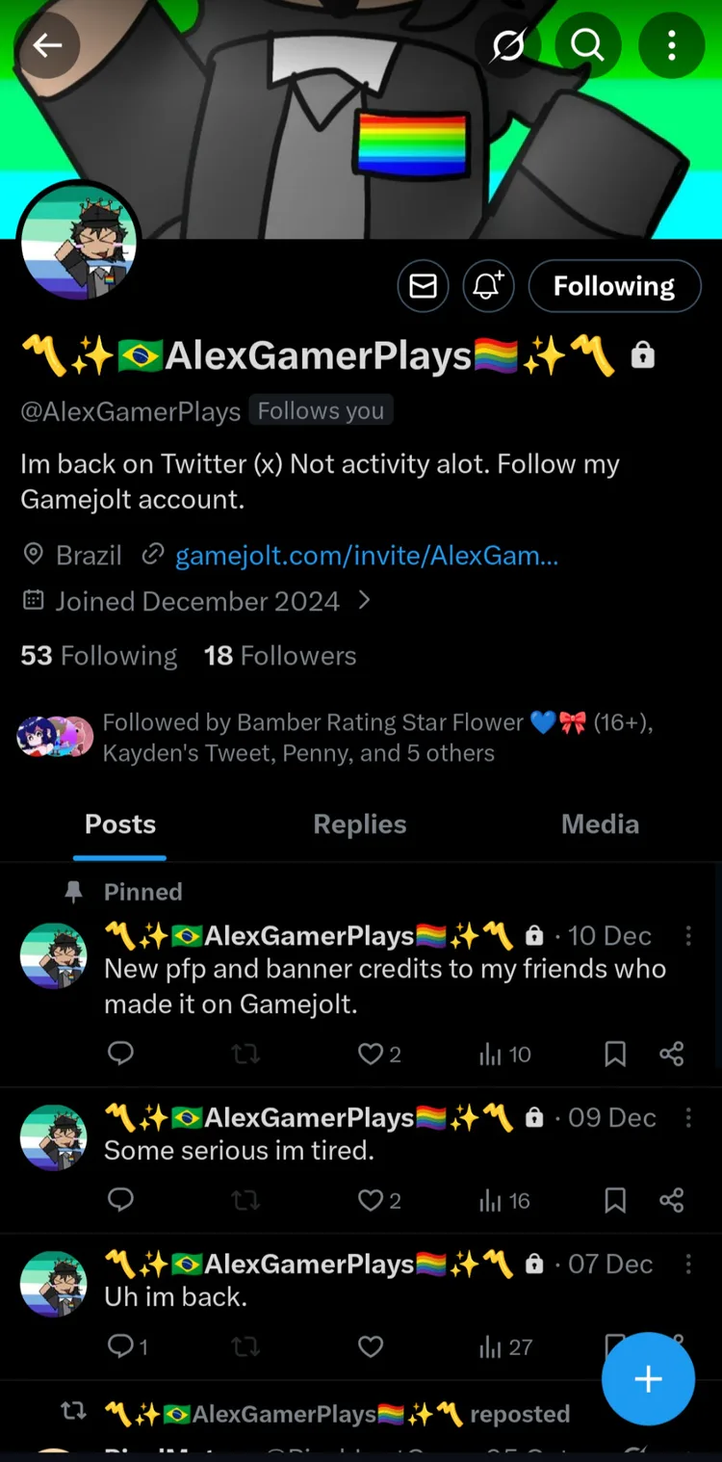This screenshot has width=722, height=1462.
Task: Tap the back arrow button
Action: [47, 45]
